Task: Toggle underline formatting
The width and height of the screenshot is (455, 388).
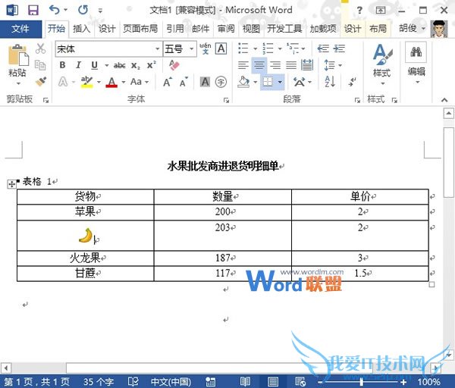Action: (x=94, y=65)
